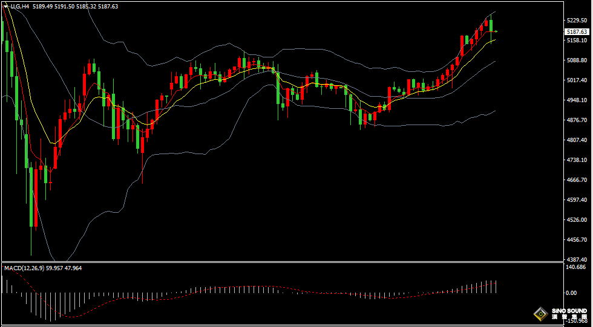This screenshot has width=593, height=327.
Task: Click the 4948.10 price axis label
Action: point(575,100)
